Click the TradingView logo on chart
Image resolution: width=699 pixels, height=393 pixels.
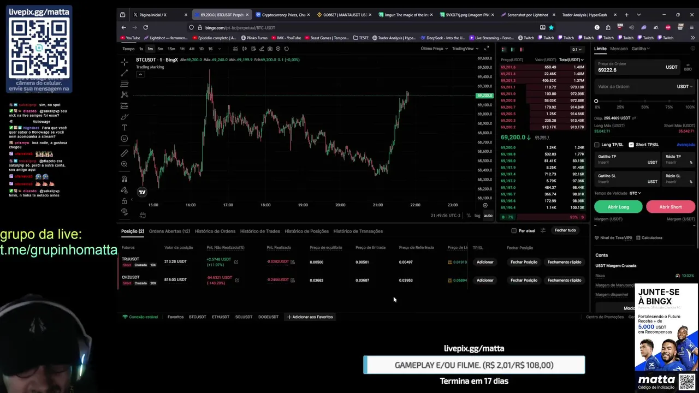142,192
